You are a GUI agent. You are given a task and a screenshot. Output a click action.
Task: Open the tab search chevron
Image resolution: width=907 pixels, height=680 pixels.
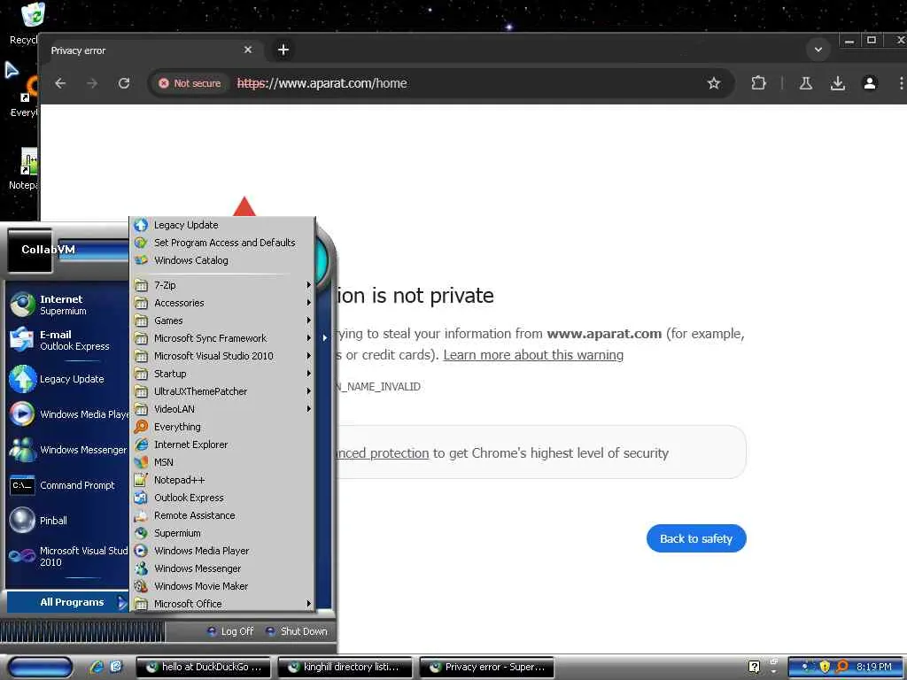(818, 50)
